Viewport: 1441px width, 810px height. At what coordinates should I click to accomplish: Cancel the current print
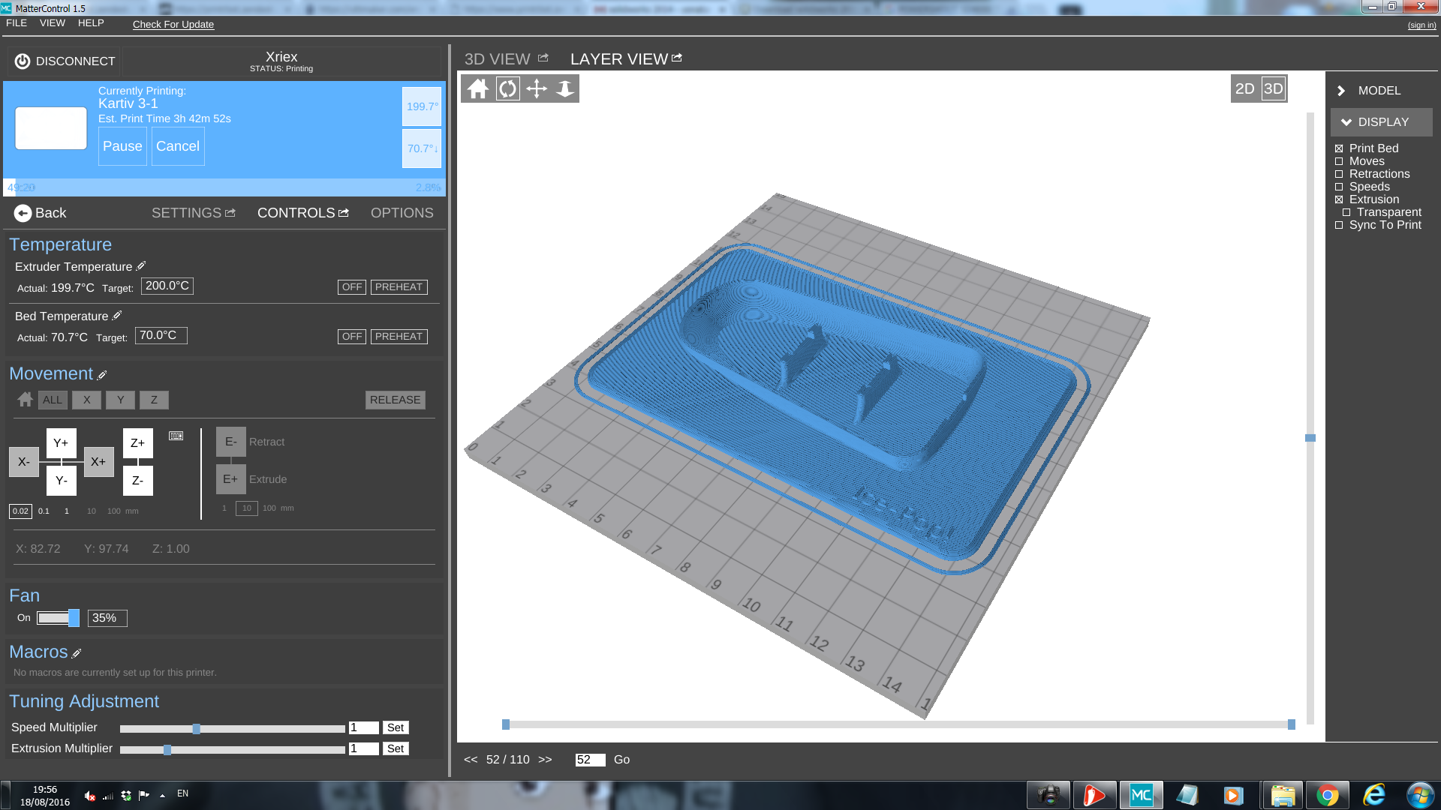pos(178,146)
